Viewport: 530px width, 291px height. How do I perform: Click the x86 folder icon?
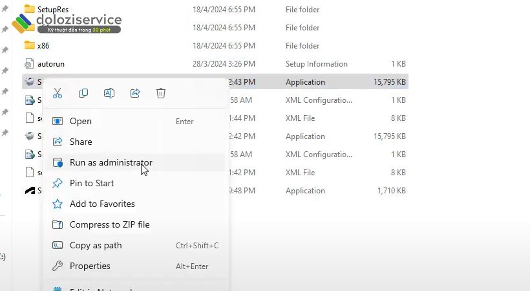(x=29, y=45)
